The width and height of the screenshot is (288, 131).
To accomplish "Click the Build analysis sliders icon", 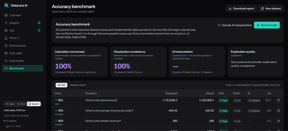I will click(6, 46).
